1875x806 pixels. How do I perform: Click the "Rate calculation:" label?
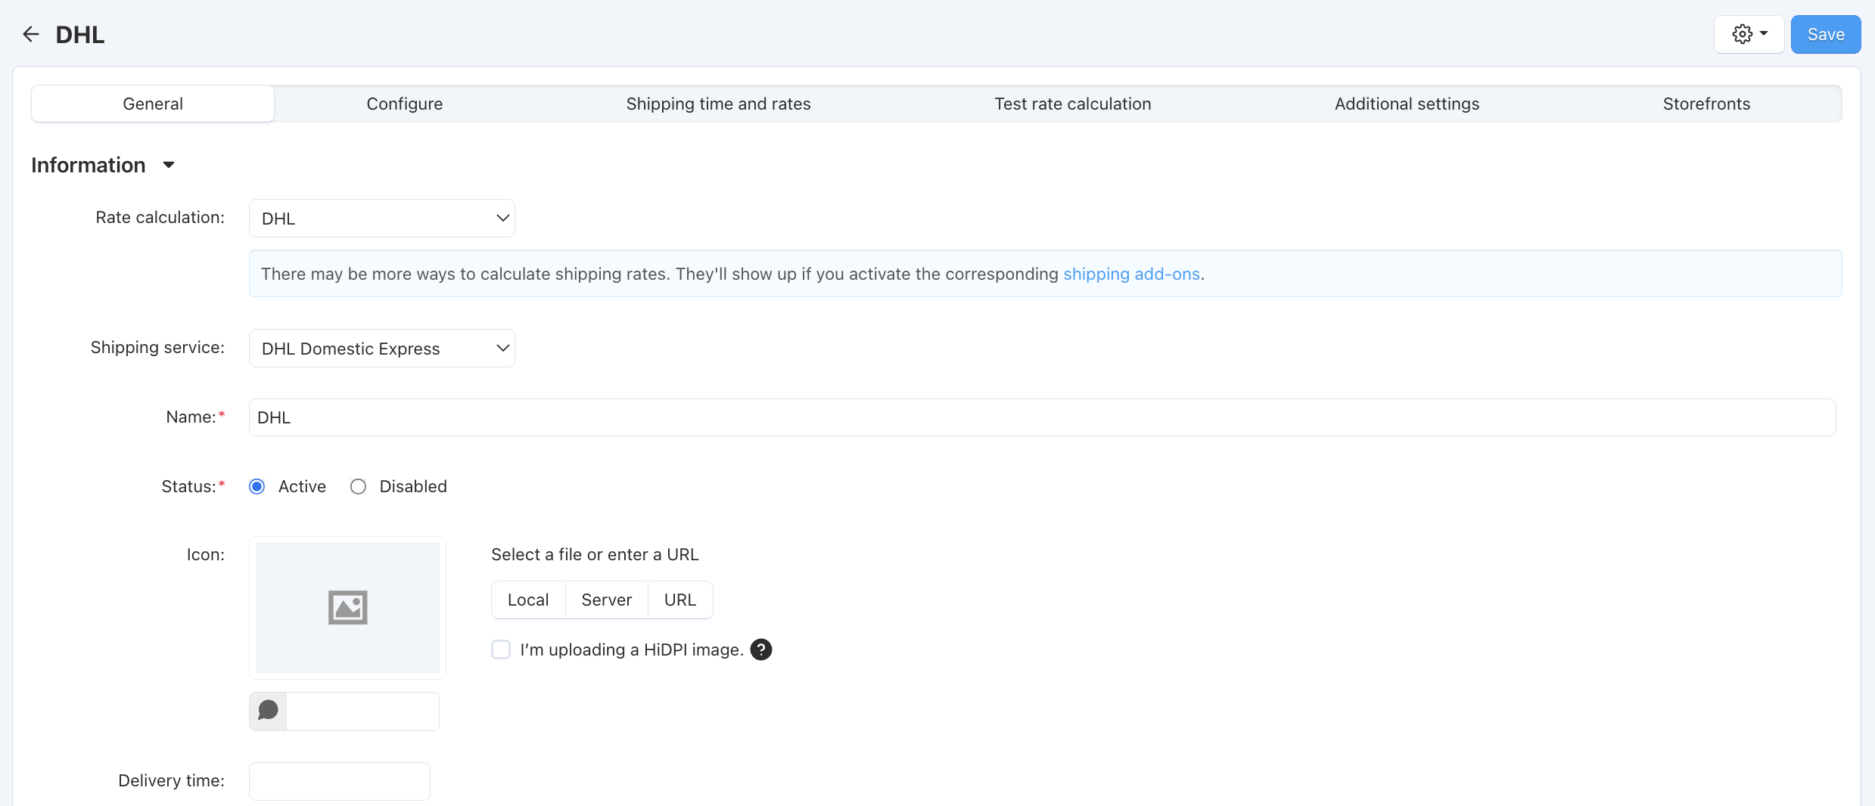coord(160,217)
